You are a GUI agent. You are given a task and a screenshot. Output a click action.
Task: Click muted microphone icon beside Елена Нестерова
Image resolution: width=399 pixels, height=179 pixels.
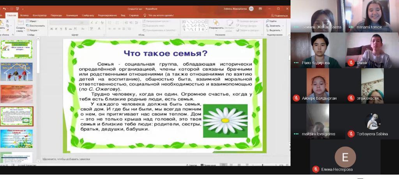point(316,169)
